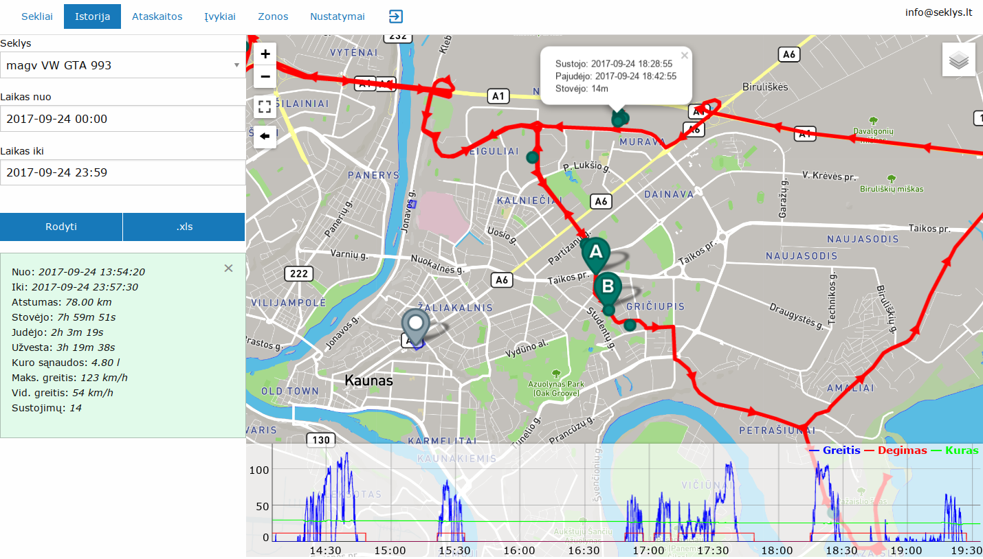Dismiss the trip summary panel

pos(229,269)
